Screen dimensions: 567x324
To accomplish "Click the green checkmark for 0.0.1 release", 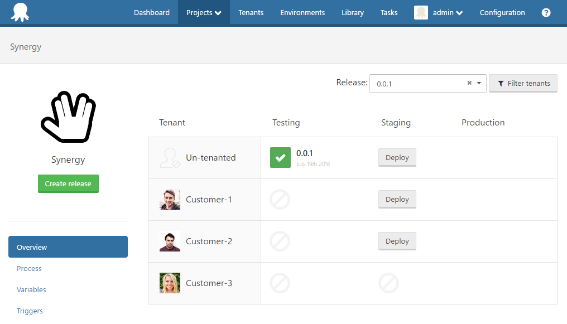I will pos(280,157).
